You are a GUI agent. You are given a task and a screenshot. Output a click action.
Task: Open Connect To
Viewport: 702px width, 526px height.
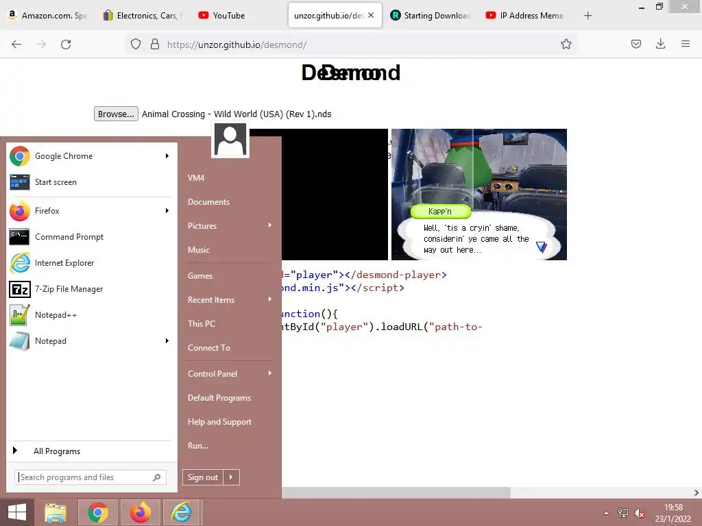[209, 348]
